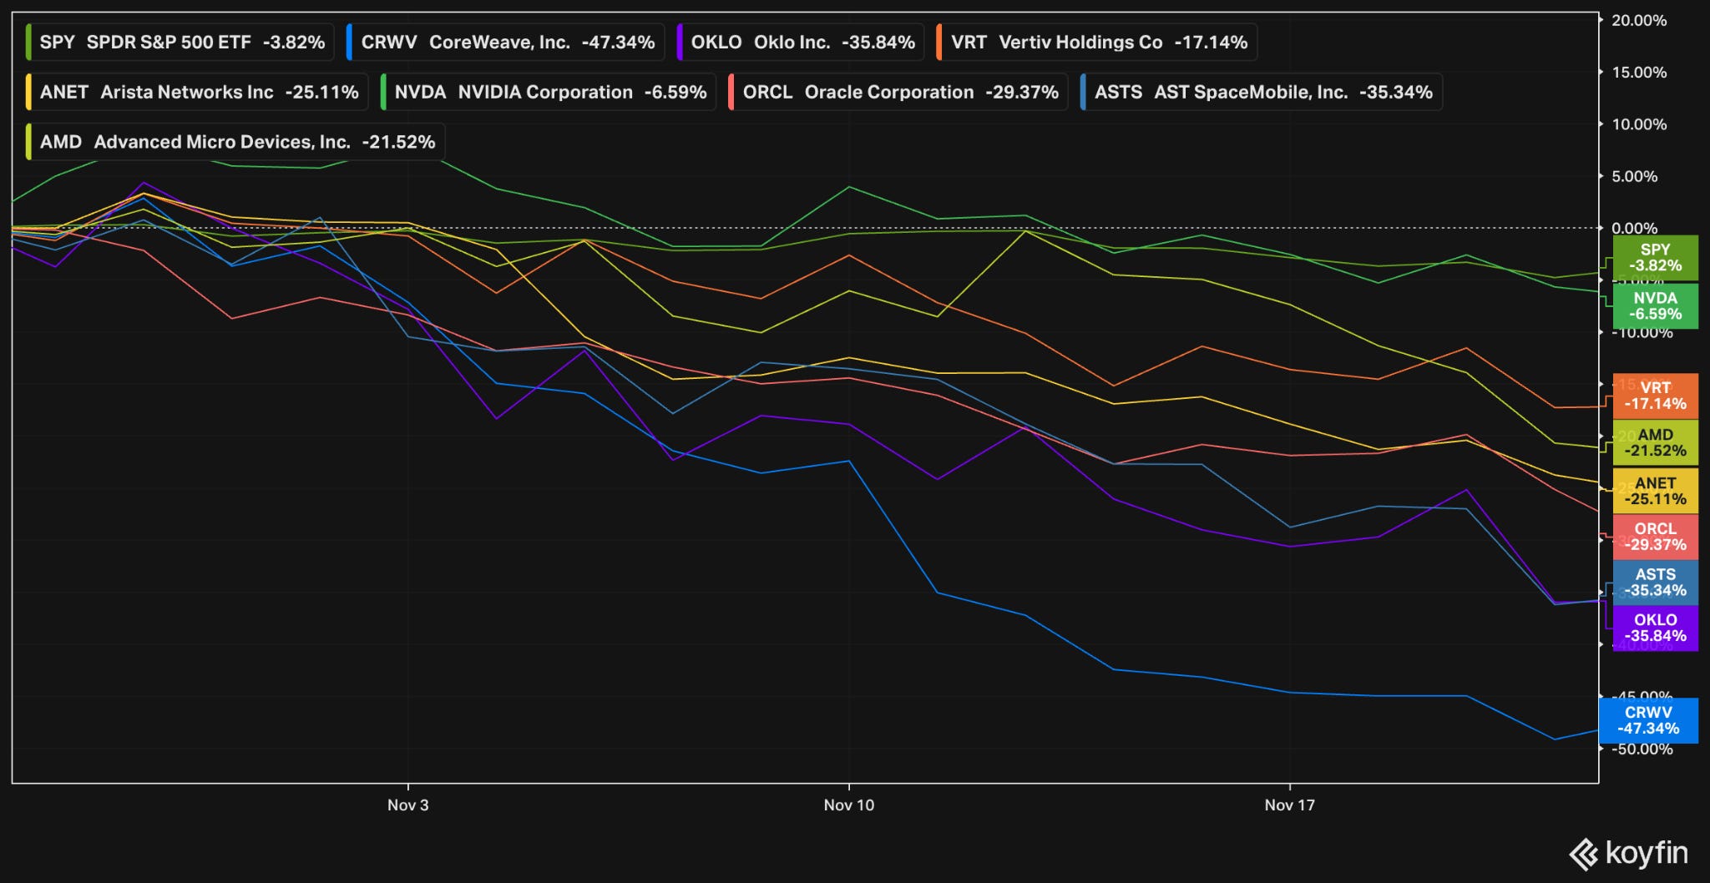1710x883 pixels.
Task: Click the Nov 3 date axis label
Action: [x=407, y=805]
